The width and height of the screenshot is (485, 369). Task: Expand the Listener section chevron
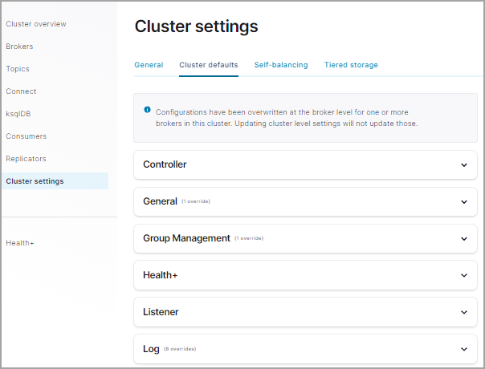click(463, 312)
